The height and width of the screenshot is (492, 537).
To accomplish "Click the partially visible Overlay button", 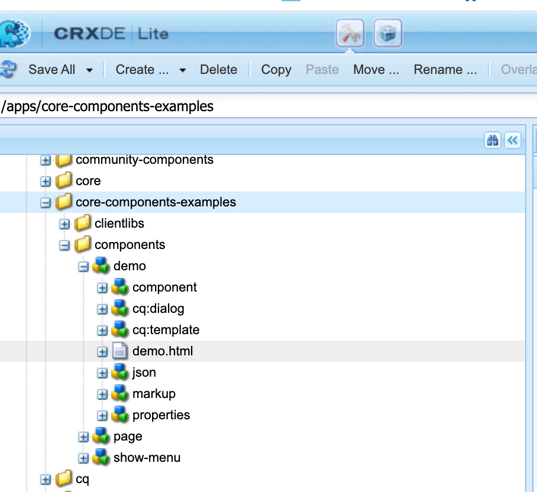I will pos(519,70).
